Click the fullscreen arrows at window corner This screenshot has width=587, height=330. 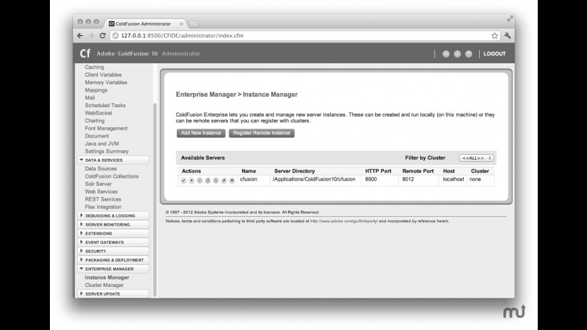510,19
